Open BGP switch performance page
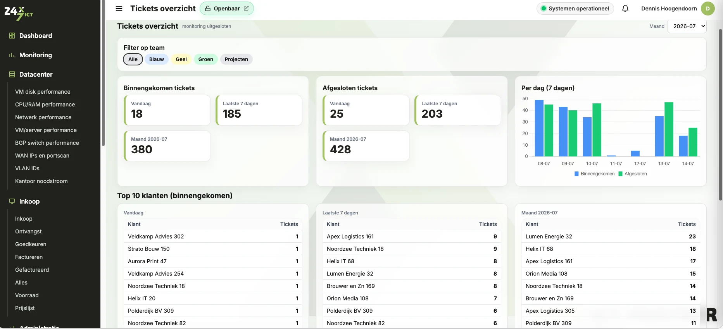 point(47,143)
